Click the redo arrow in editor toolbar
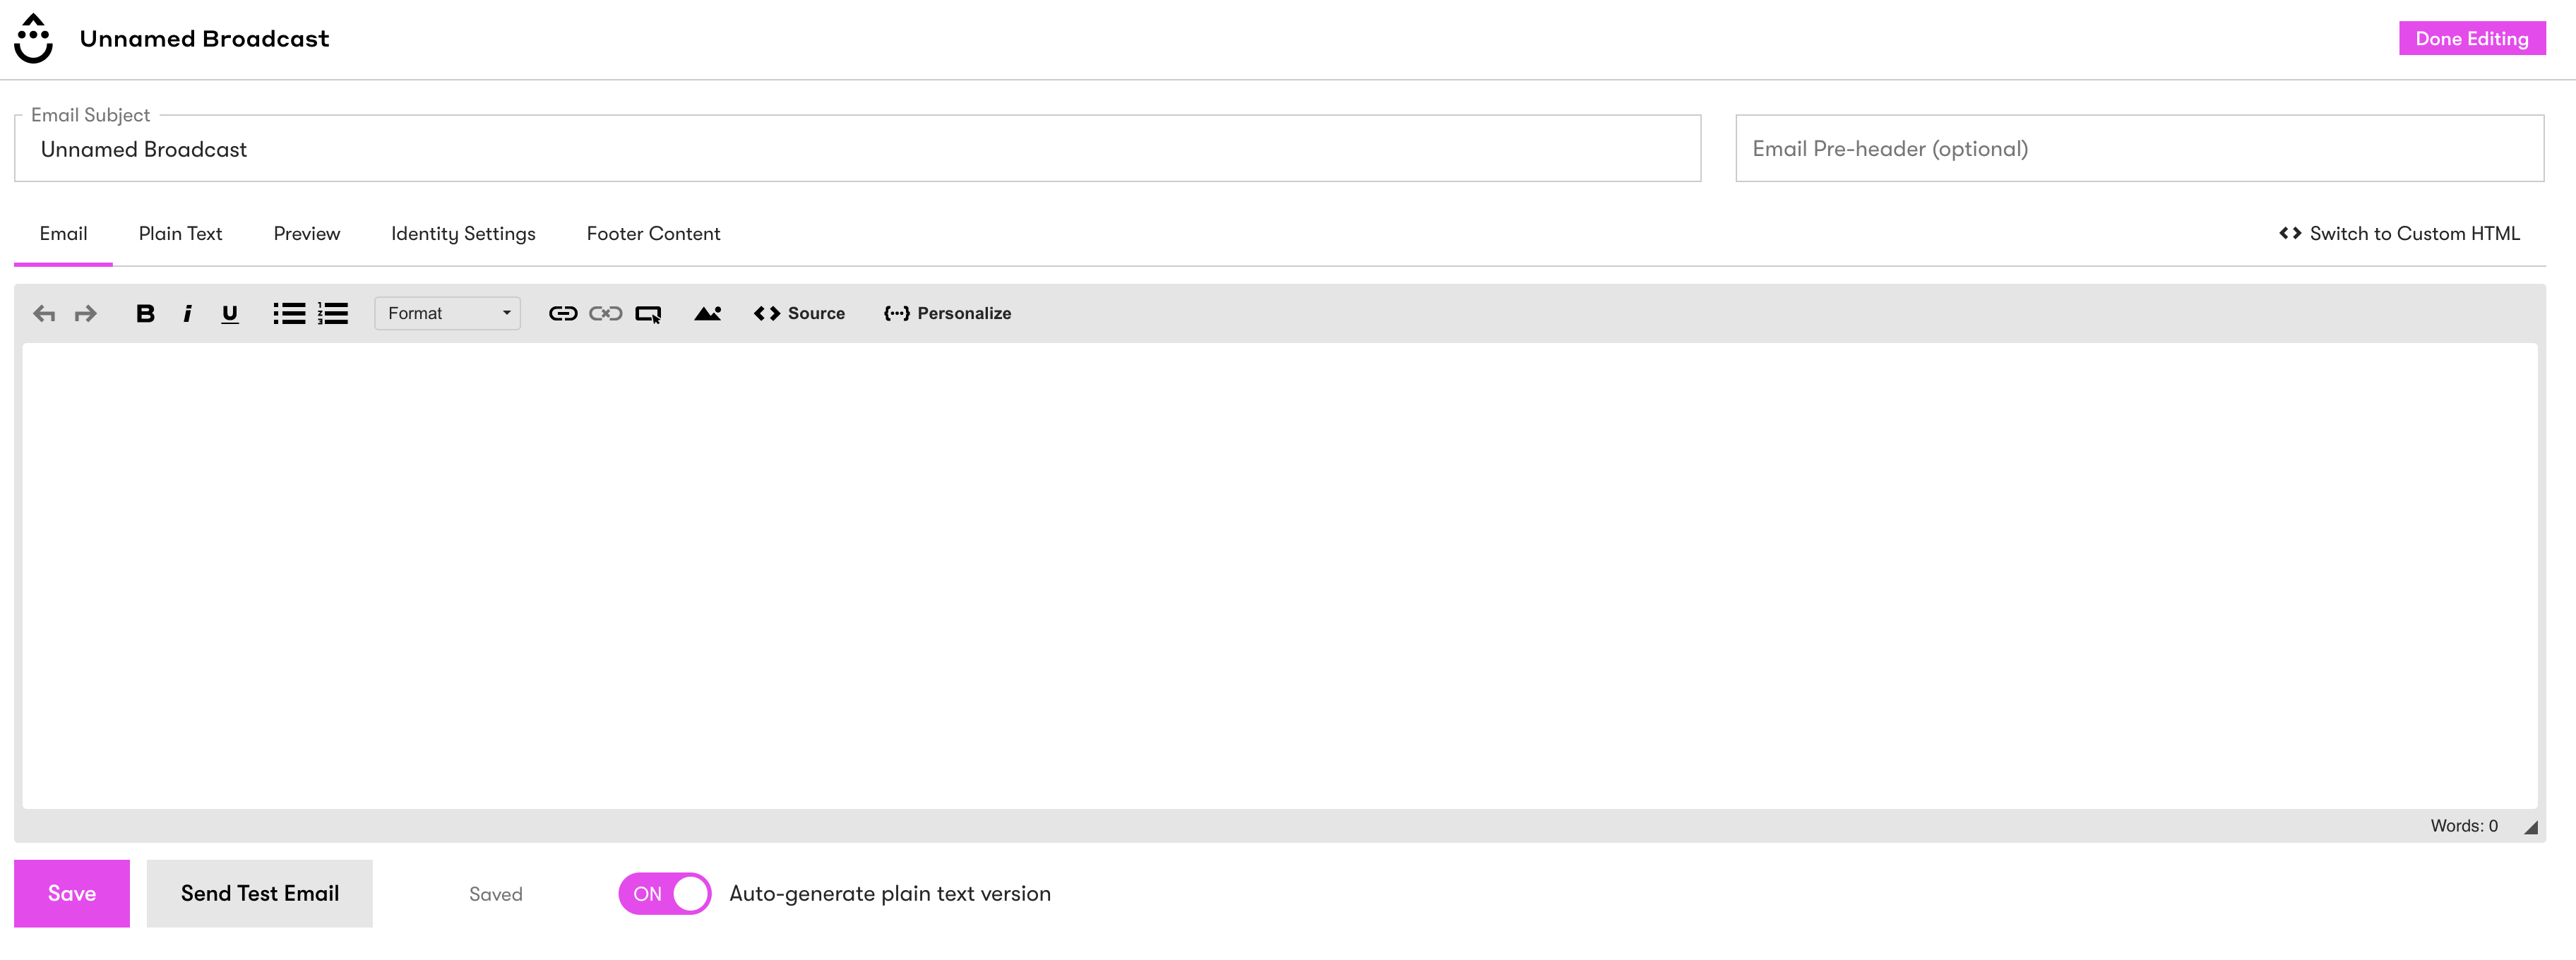The width and height of the screenshot is (2576, 960). [86, 314]
